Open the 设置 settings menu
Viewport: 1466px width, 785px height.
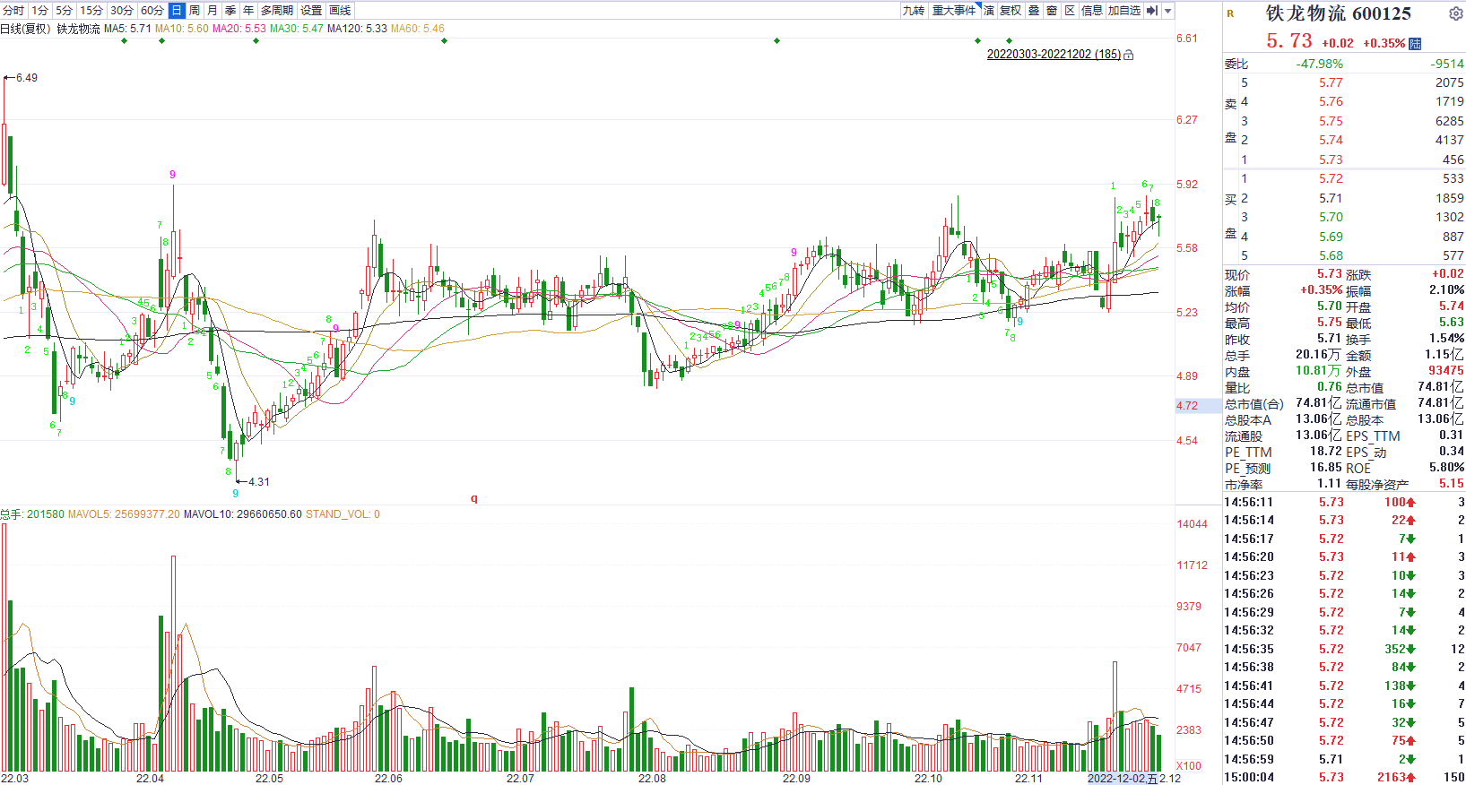click(x=311, y=11)
